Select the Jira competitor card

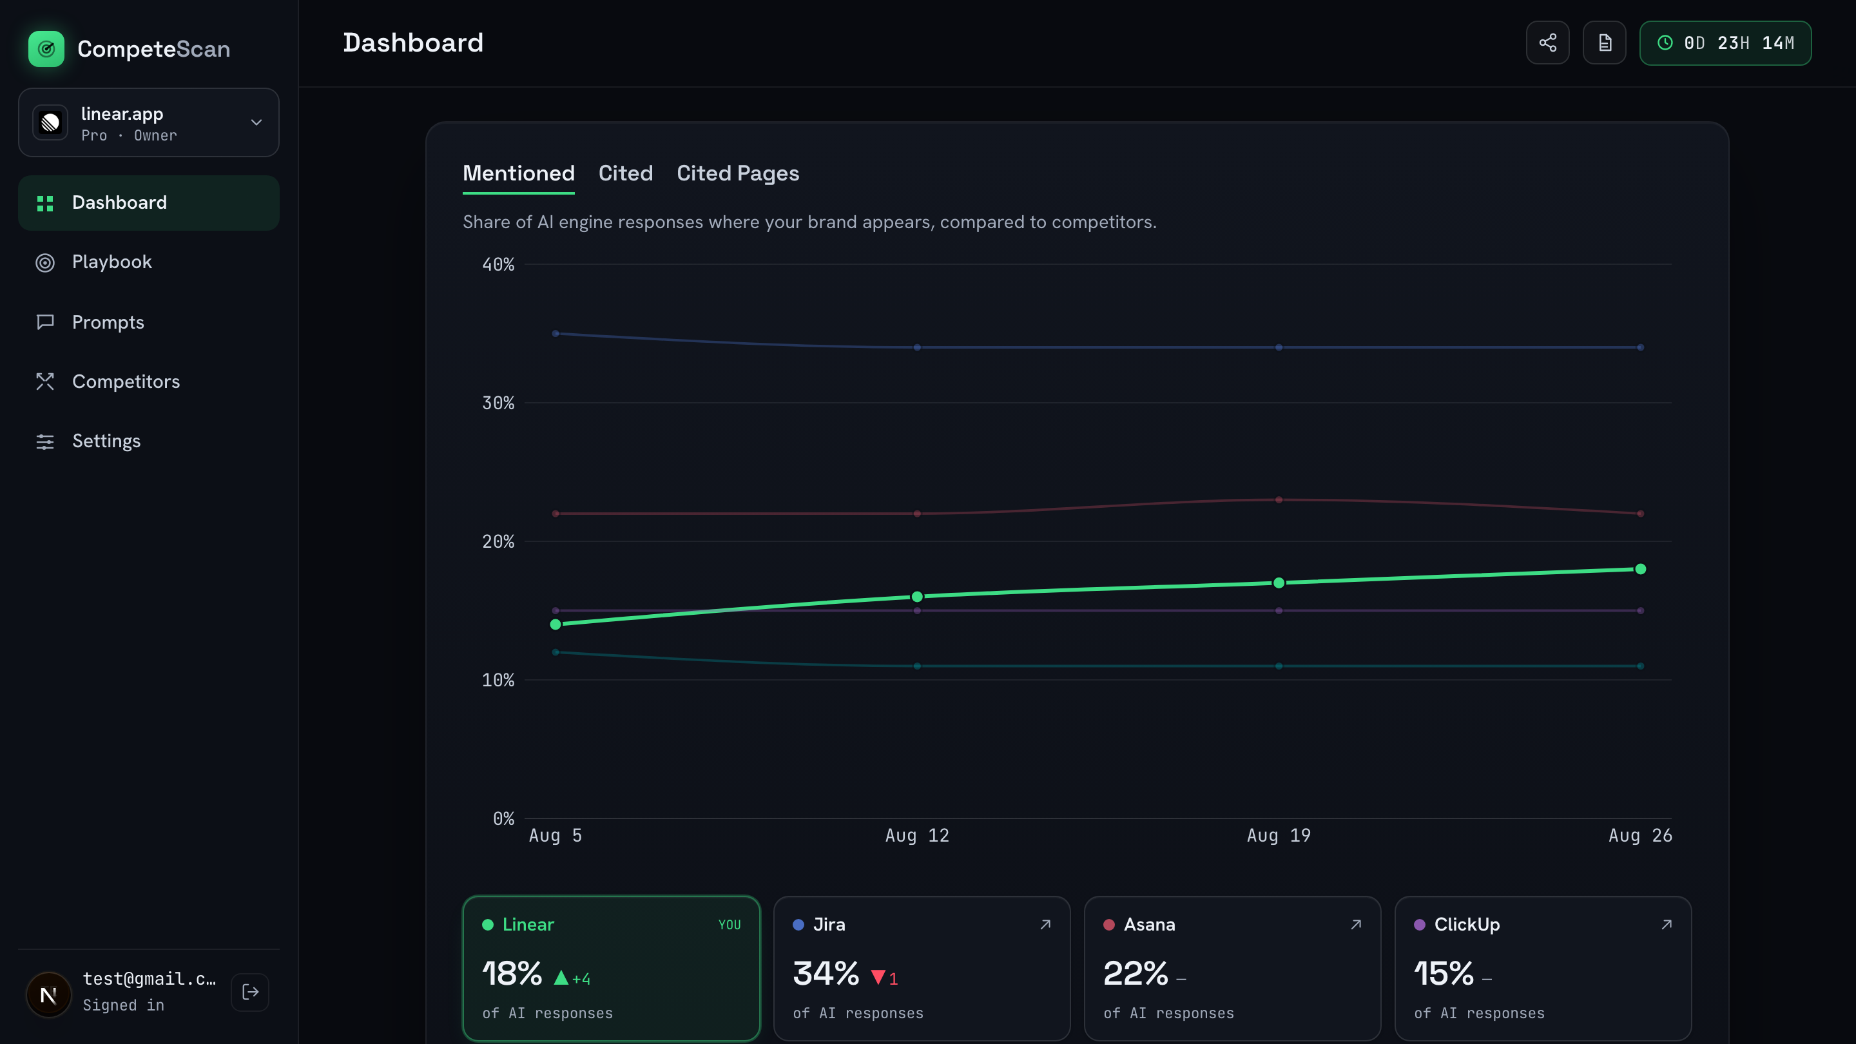point(922,969)
